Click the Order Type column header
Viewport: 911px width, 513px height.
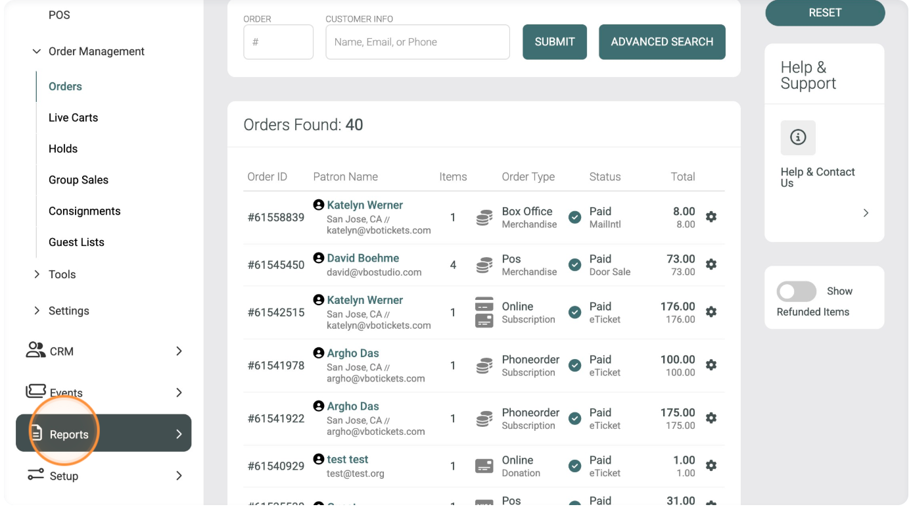[x=528, y=176]
